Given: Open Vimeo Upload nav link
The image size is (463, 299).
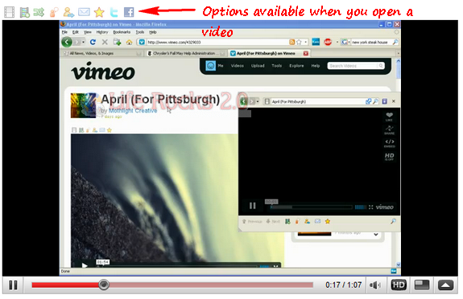Looking at the screenshot, I should pyautogui.click(x=258, y=66).
